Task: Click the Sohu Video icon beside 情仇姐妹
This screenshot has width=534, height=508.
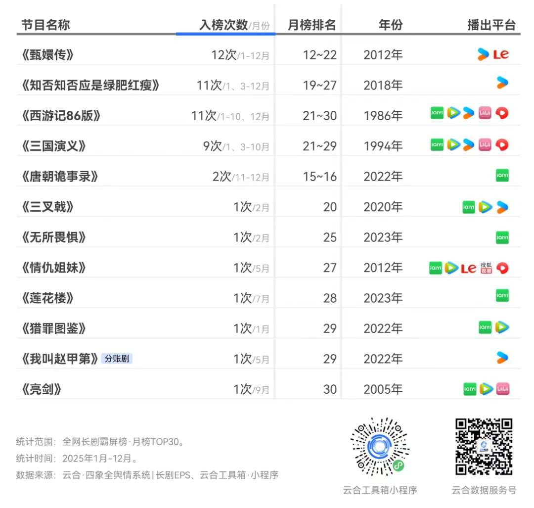Action: click(486, 268)
